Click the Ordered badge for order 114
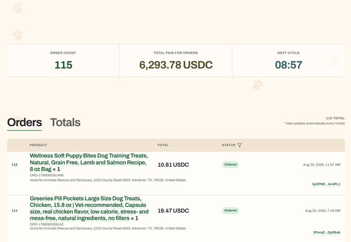 [230, 211]
